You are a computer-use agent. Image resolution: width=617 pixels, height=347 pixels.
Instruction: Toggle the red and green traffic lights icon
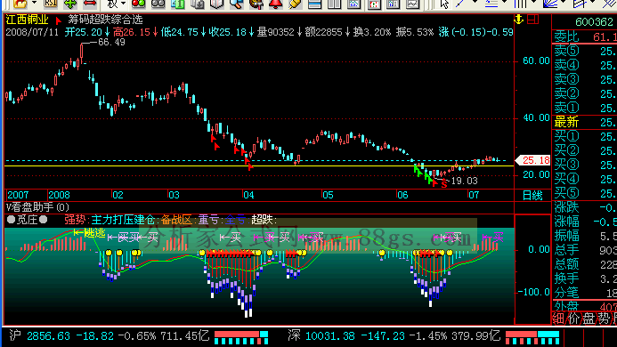(x=138, y=4)
